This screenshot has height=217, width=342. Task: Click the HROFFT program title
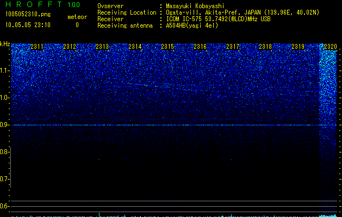pos(34,4)
